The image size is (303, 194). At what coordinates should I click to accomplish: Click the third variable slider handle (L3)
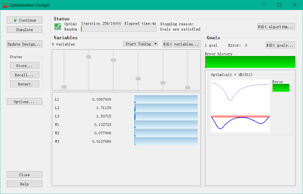click(114, 60)
